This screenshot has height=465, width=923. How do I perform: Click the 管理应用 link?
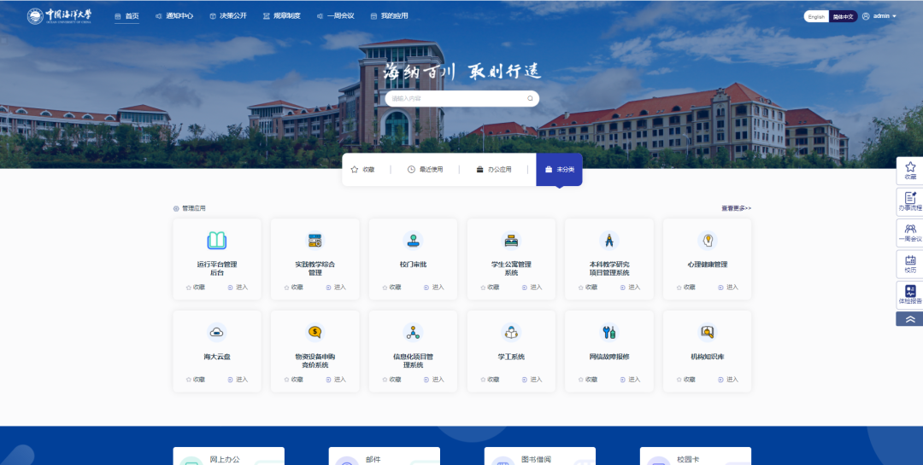click(194, 209)
